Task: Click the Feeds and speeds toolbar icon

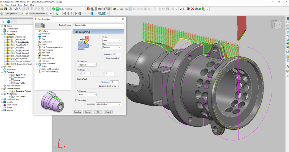Action: pyautogui.click(x=20, y=9)
